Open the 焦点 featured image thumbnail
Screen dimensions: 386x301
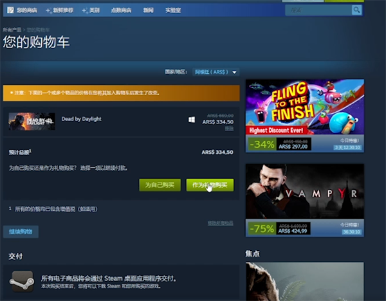(305, 281)
